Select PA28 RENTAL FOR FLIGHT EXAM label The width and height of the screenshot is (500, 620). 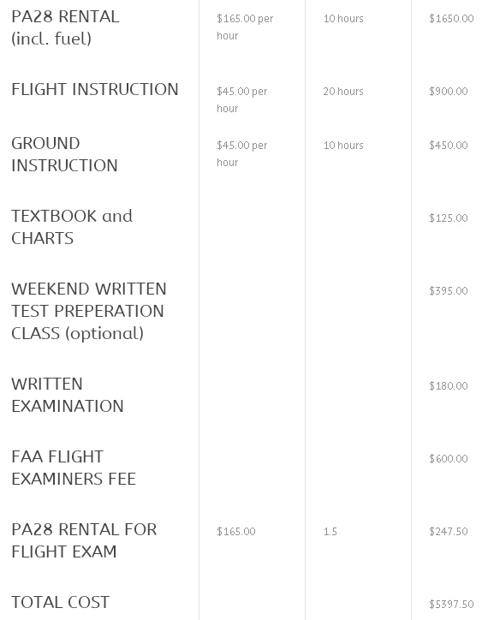tap(84, 540)
